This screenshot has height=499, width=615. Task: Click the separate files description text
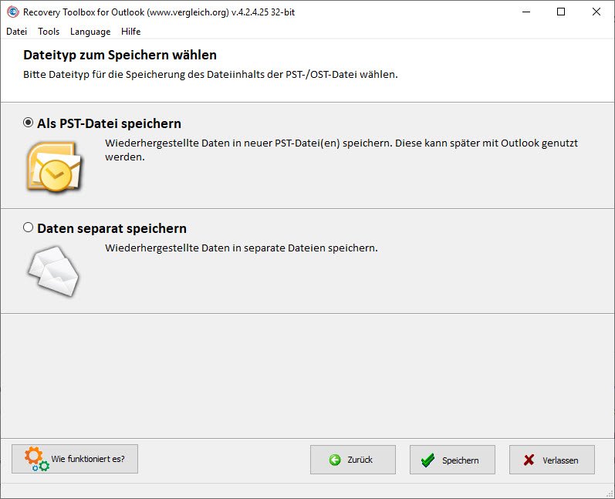(241, 248)
